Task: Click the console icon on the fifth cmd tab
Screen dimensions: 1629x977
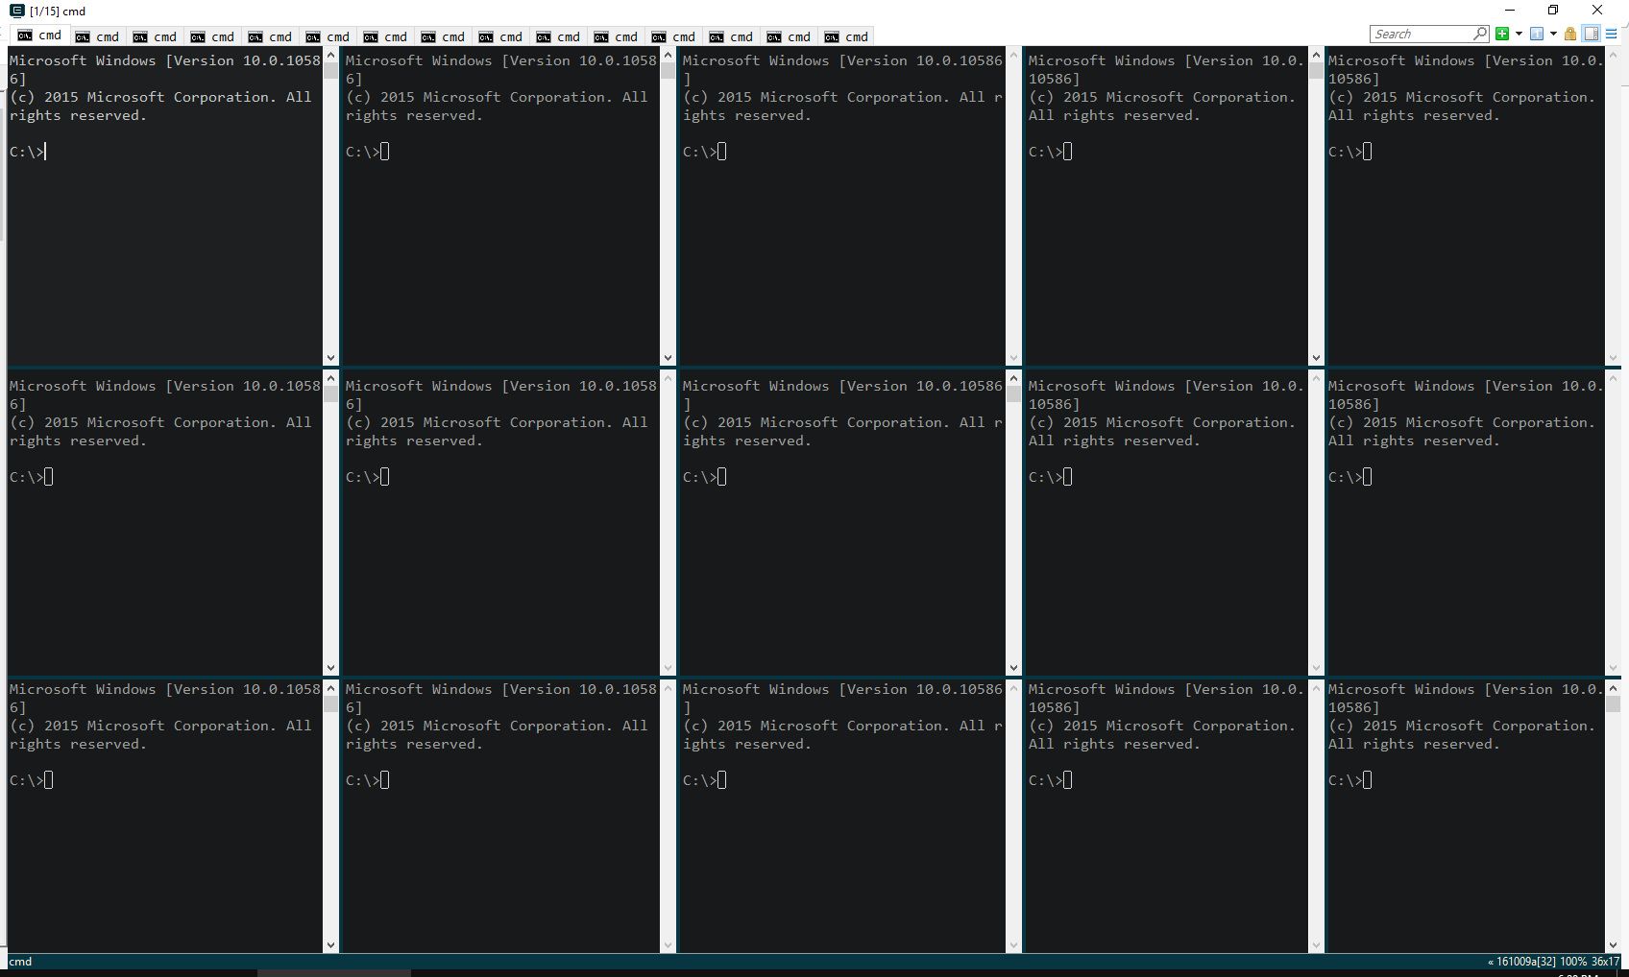Action: pyautogui.click(x=255, y=37)
